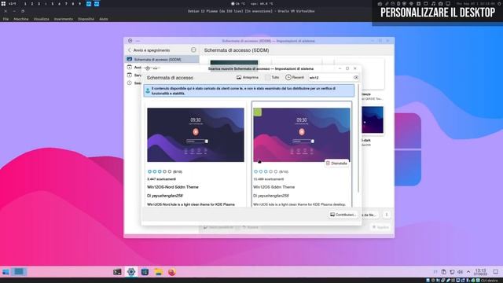Select the dark theme thumbnail in the SDDM window
The image size is (503, 283).
coord(373,119)
